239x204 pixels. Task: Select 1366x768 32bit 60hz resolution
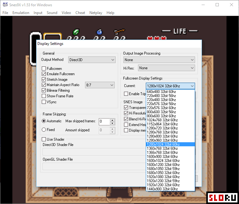pos(170,153)
